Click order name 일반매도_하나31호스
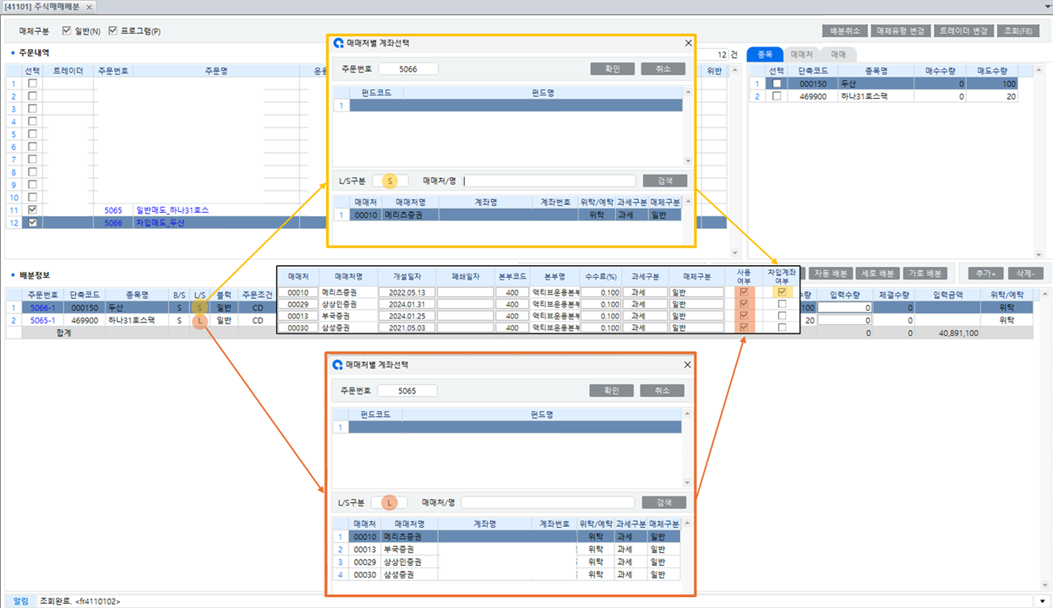Image resolution: width=1053 pixels, height=608 pixels. click(x=172, y=210)
